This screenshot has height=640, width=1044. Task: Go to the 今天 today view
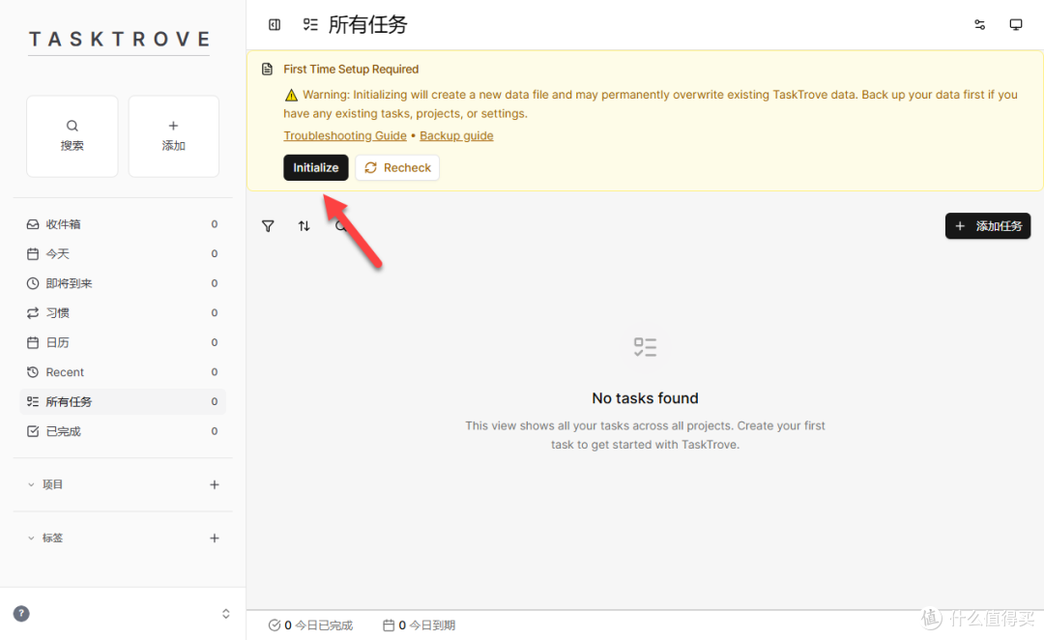coord(123,253)
